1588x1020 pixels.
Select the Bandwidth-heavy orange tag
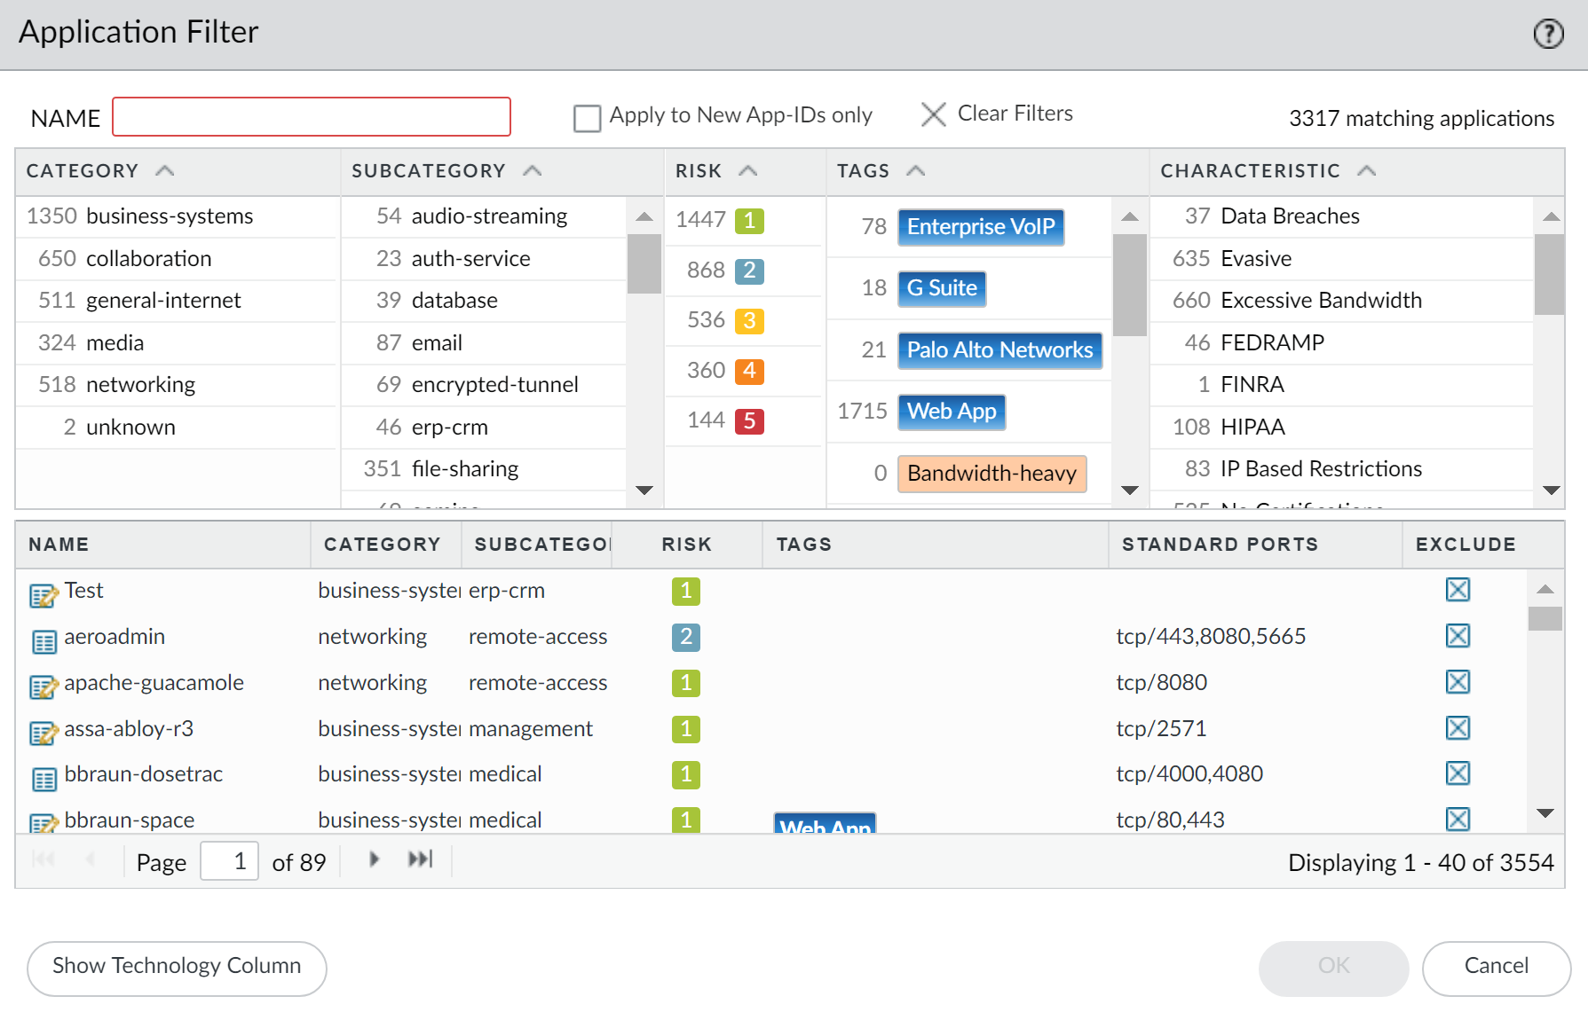pyautogui.click(x=992, y=474)
